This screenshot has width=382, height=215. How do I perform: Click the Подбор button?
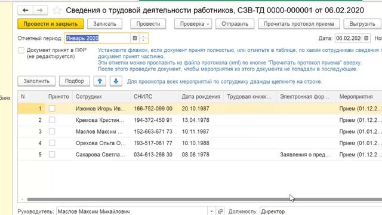[74, 81]
